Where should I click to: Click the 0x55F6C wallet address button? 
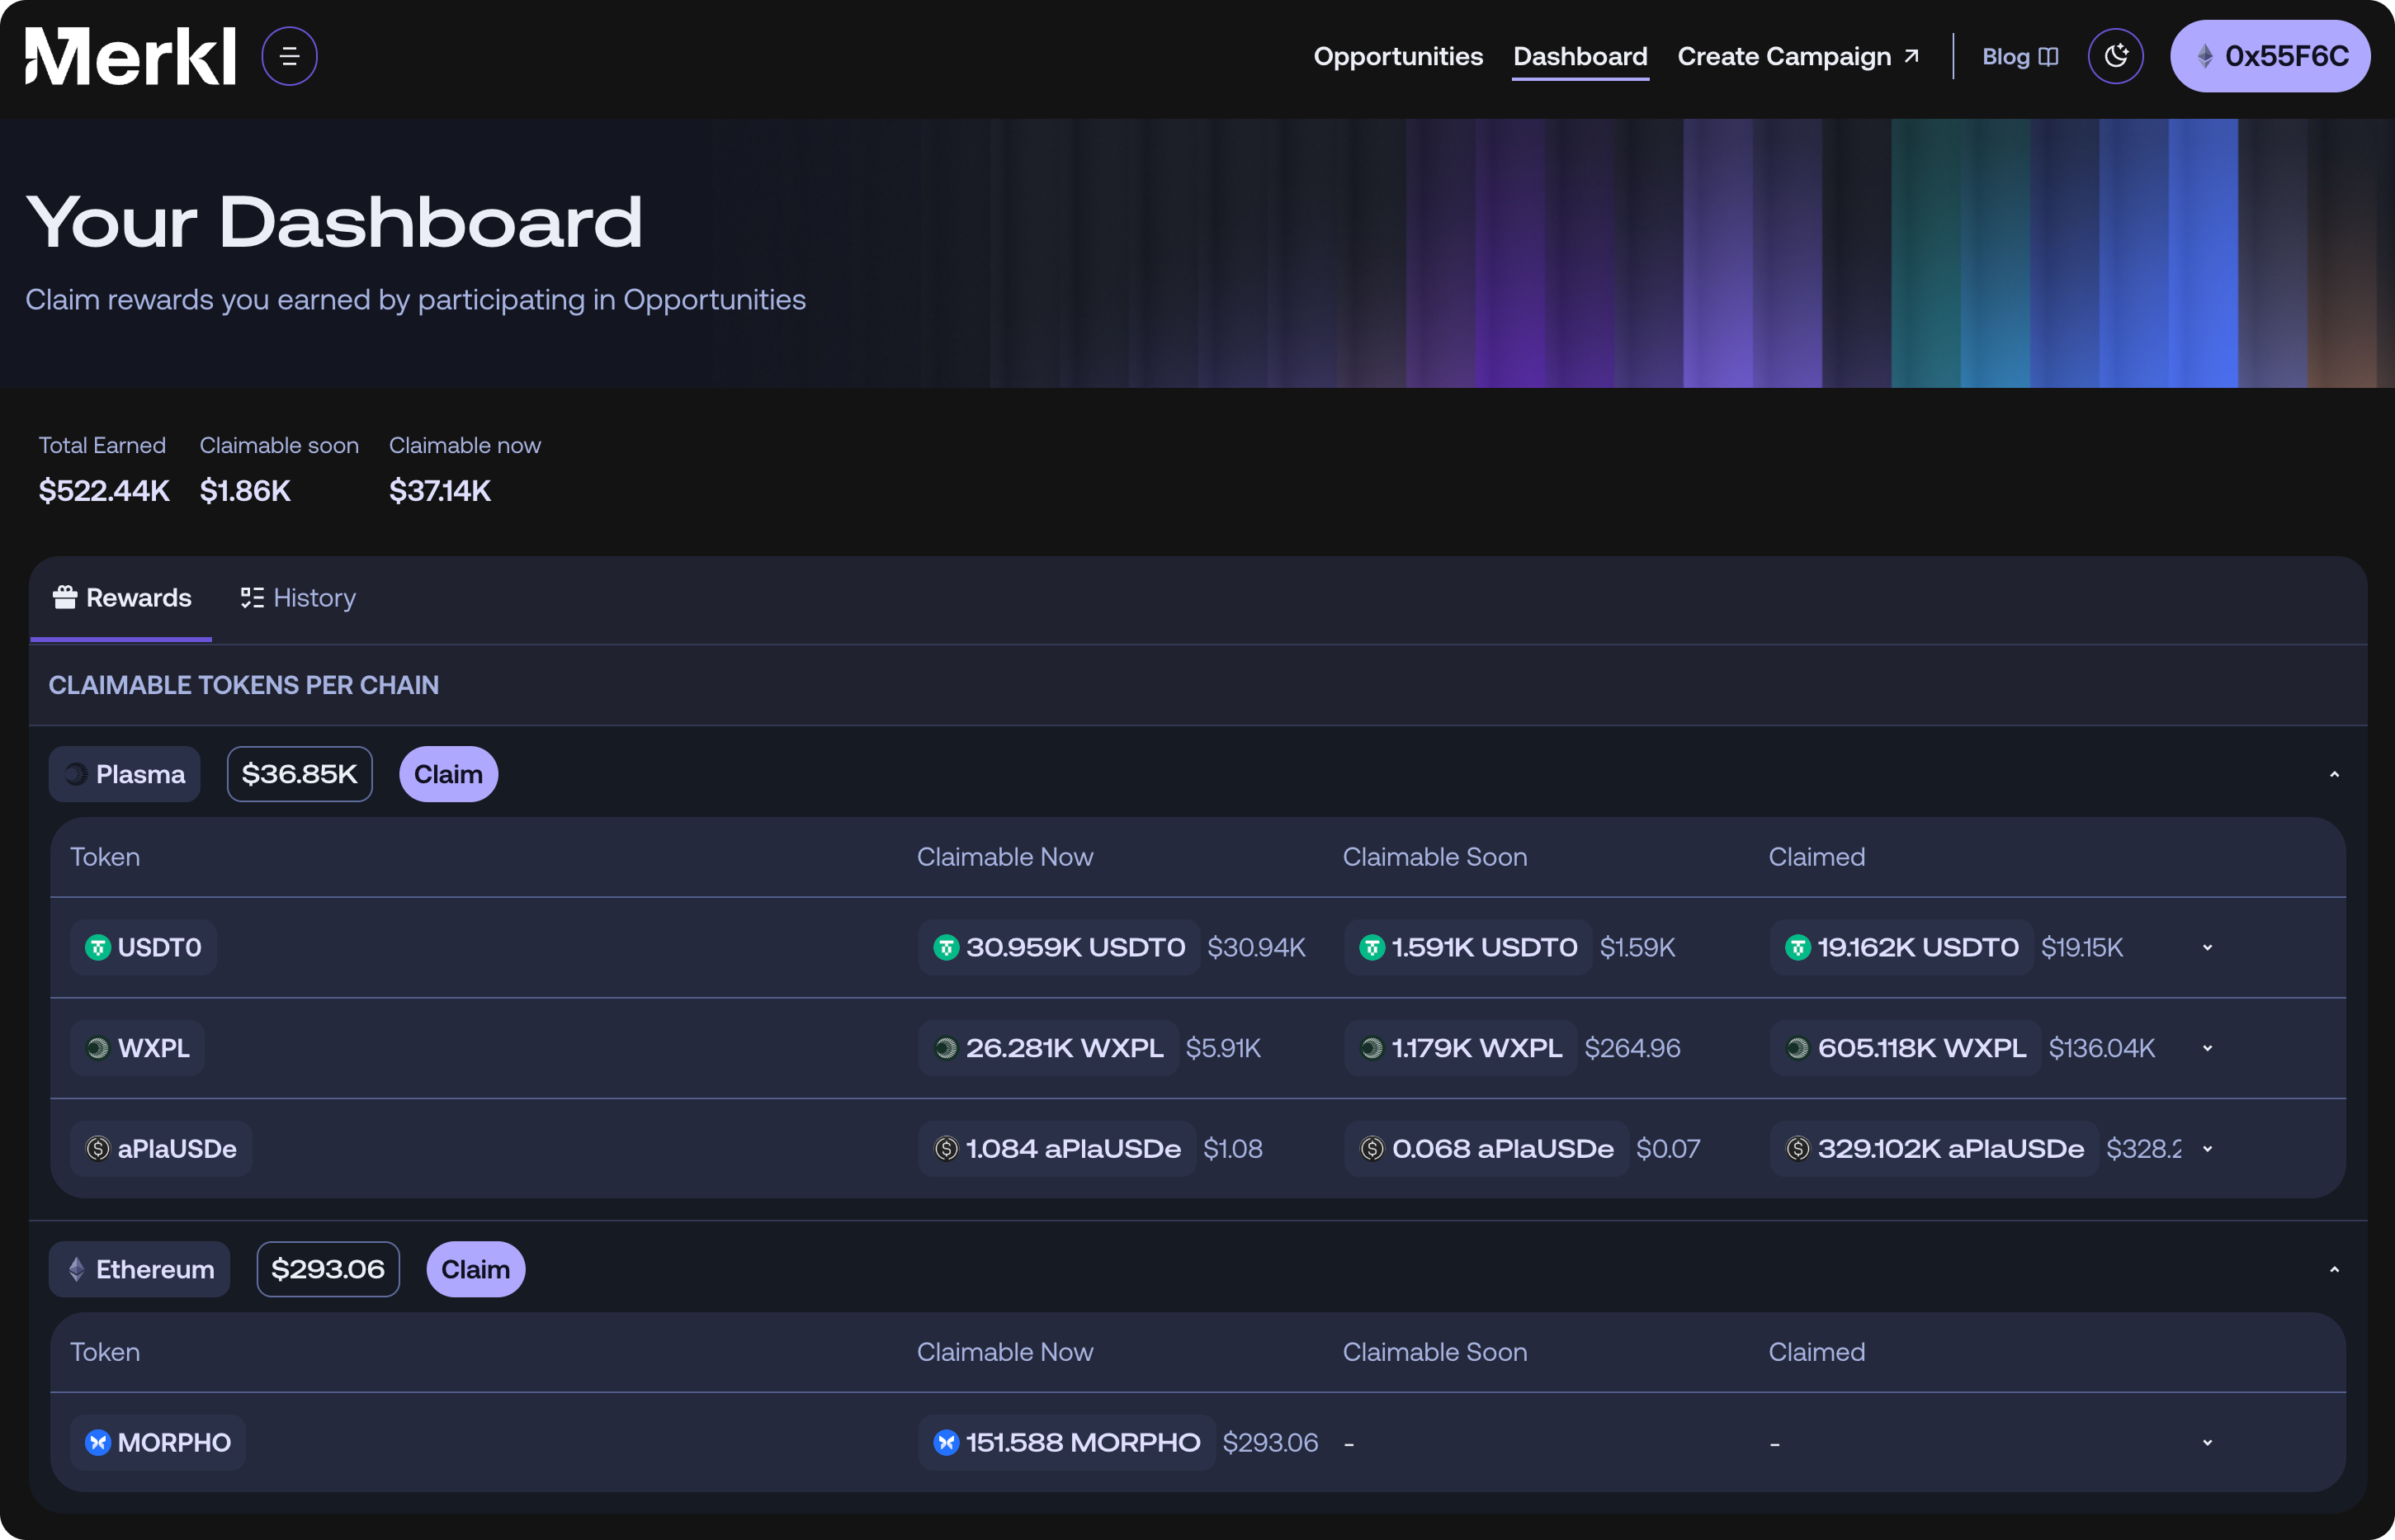point(2270,56)
